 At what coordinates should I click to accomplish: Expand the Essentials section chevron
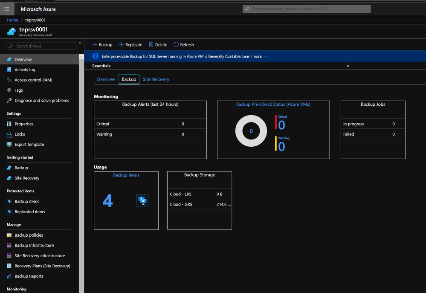(x=348, y=66)
